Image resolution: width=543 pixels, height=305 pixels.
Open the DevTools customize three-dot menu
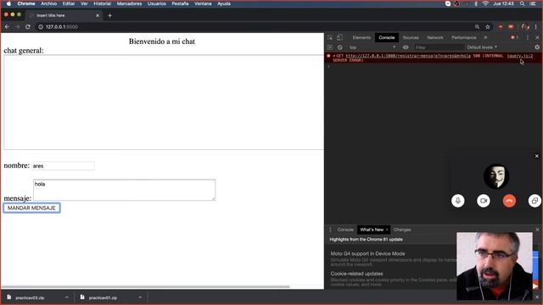tap(528, 37)
